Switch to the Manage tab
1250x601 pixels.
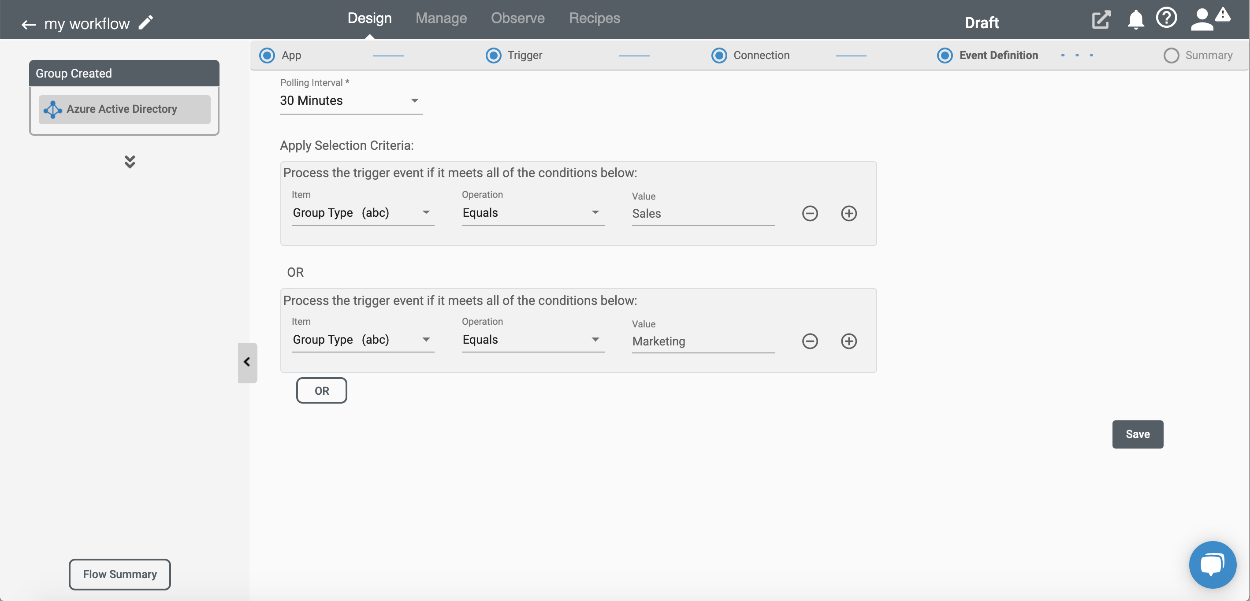click(442, 17)
